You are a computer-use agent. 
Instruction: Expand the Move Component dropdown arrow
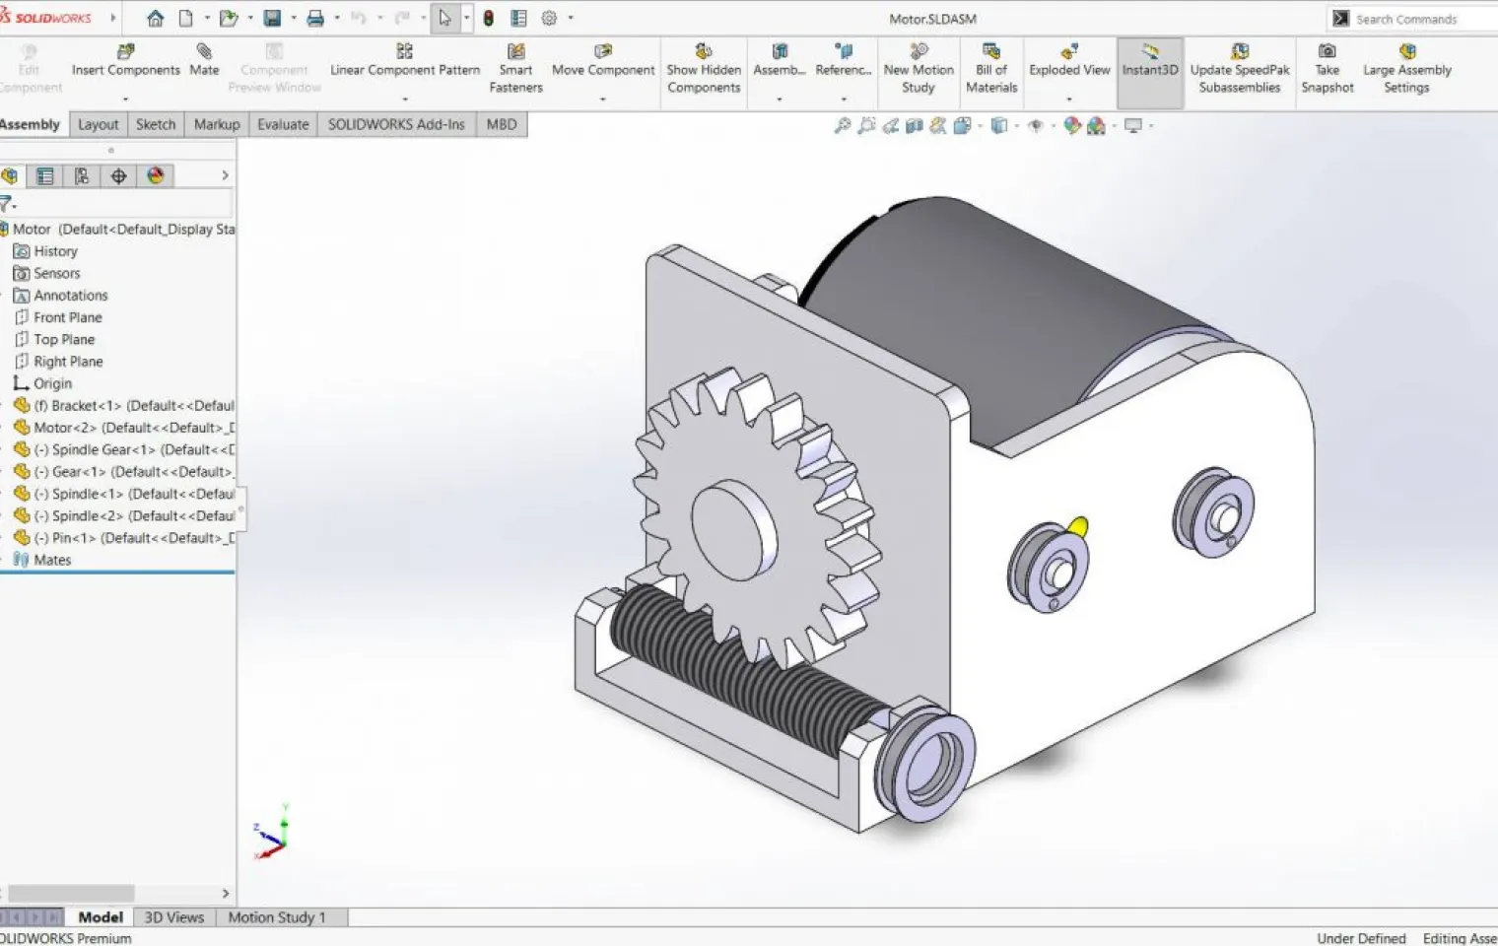pos(603,99)
